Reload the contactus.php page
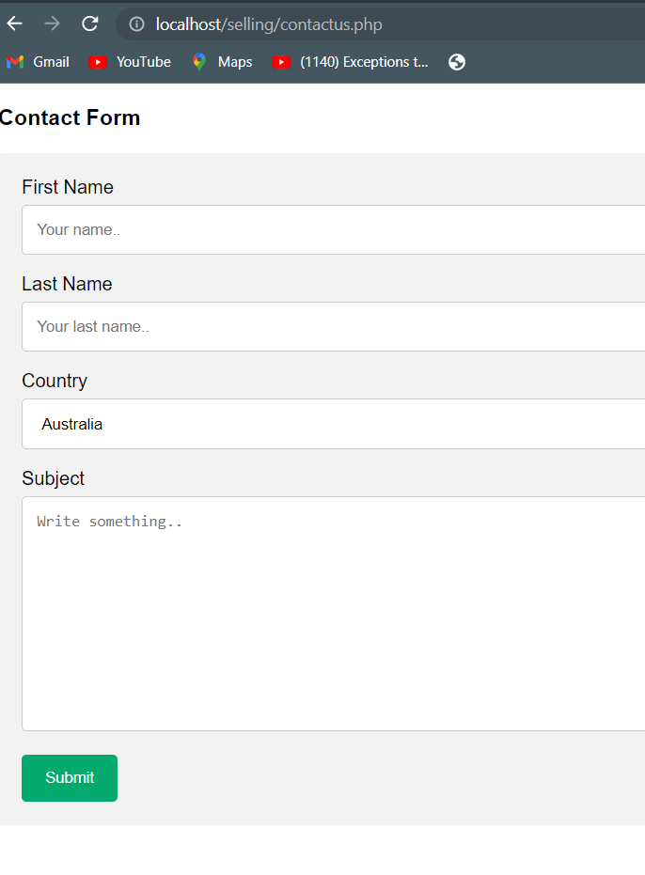Screen dimensions: 645x875 pos(89,23)
